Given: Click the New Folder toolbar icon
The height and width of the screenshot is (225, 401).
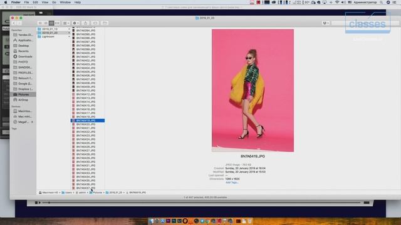Looking at the screenshot, I should tap(105, 23).
